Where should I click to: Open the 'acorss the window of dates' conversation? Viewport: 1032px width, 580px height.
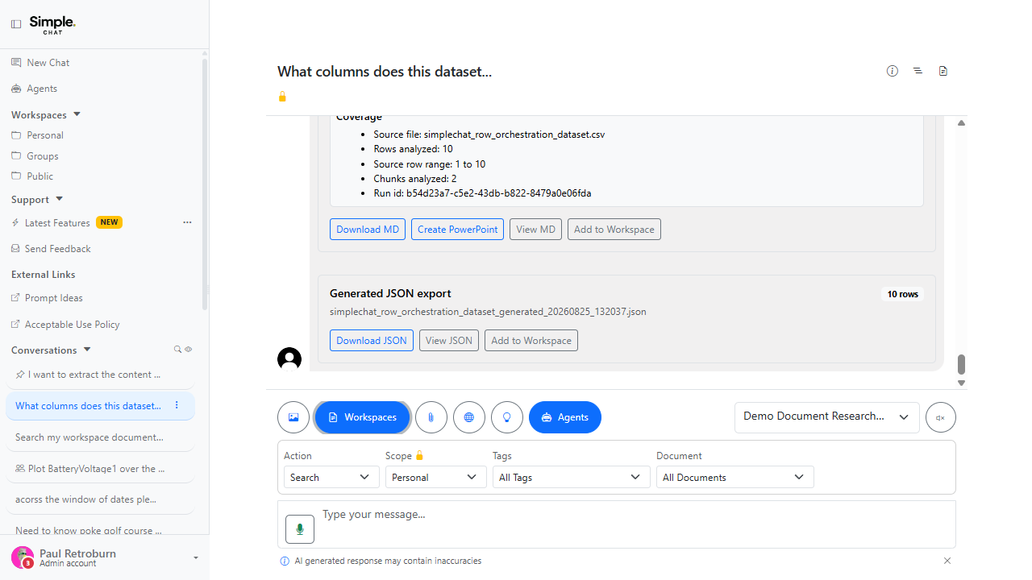tap(100, 499)
